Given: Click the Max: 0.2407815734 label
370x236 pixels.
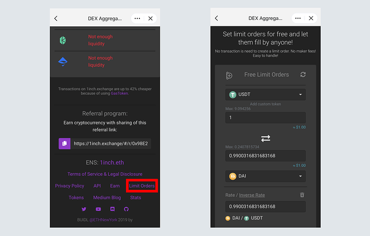Looking at the screenshot, I should click(x=242, y=147).
